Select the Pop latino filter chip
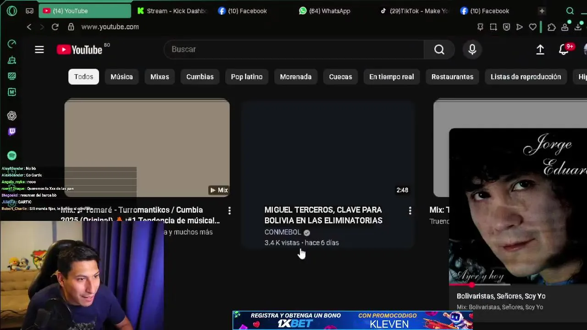This screenshot has height=330, width=587. click(x=247, y=77)
